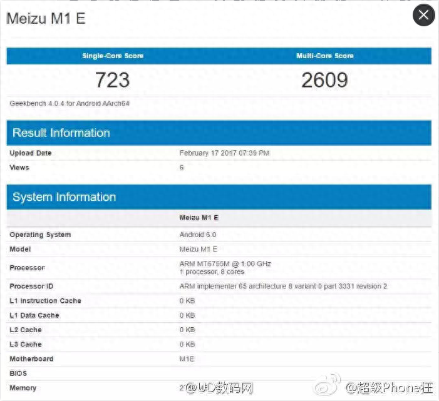Image resolution: width=439 pixels, height=401 pixels.
Task: Click the Geekbench 4.0.4 for Android AArch64 text
Action: pyautogui.click(x=70, y=103)
